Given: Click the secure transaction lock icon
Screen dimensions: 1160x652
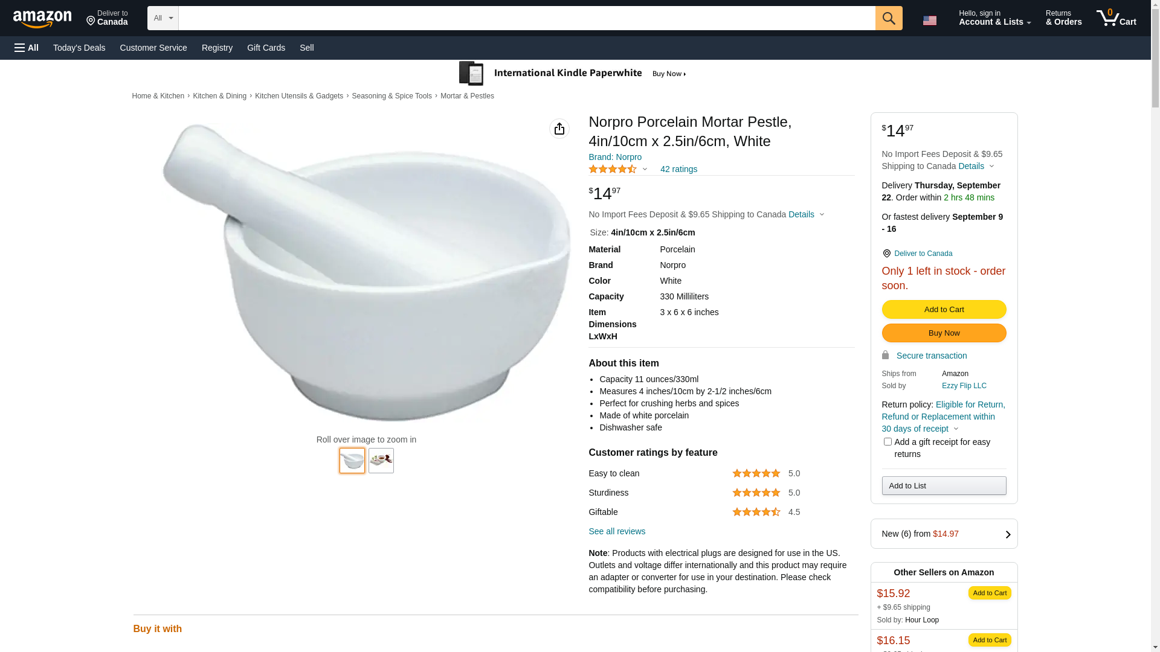Looking at the screenshot, I should [x=885, y=355].
